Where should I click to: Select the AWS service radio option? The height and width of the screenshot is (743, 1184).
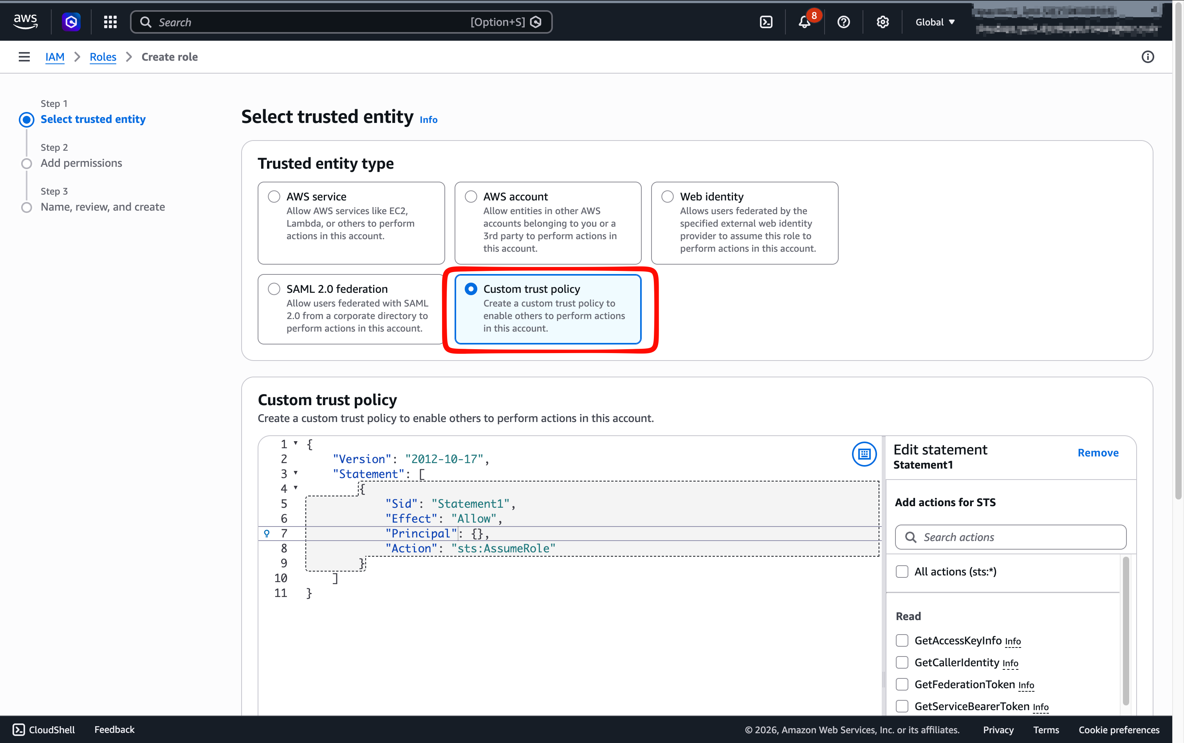274,197
